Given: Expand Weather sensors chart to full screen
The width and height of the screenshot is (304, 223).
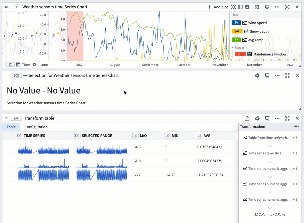Looking at the screenshot, I should tap(287, 7).
